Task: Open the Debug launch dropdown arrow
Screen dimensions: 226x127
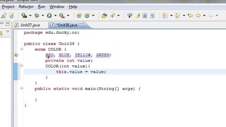Action: [x=43, y=16]
